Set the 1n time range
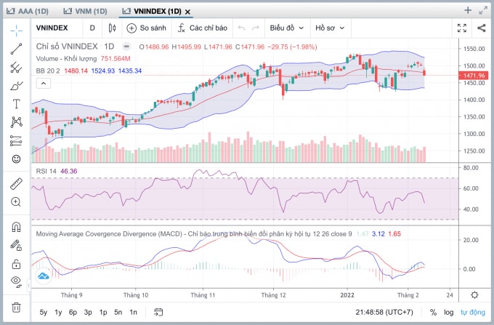Screen dimensions: 494x325 point(133,313)
